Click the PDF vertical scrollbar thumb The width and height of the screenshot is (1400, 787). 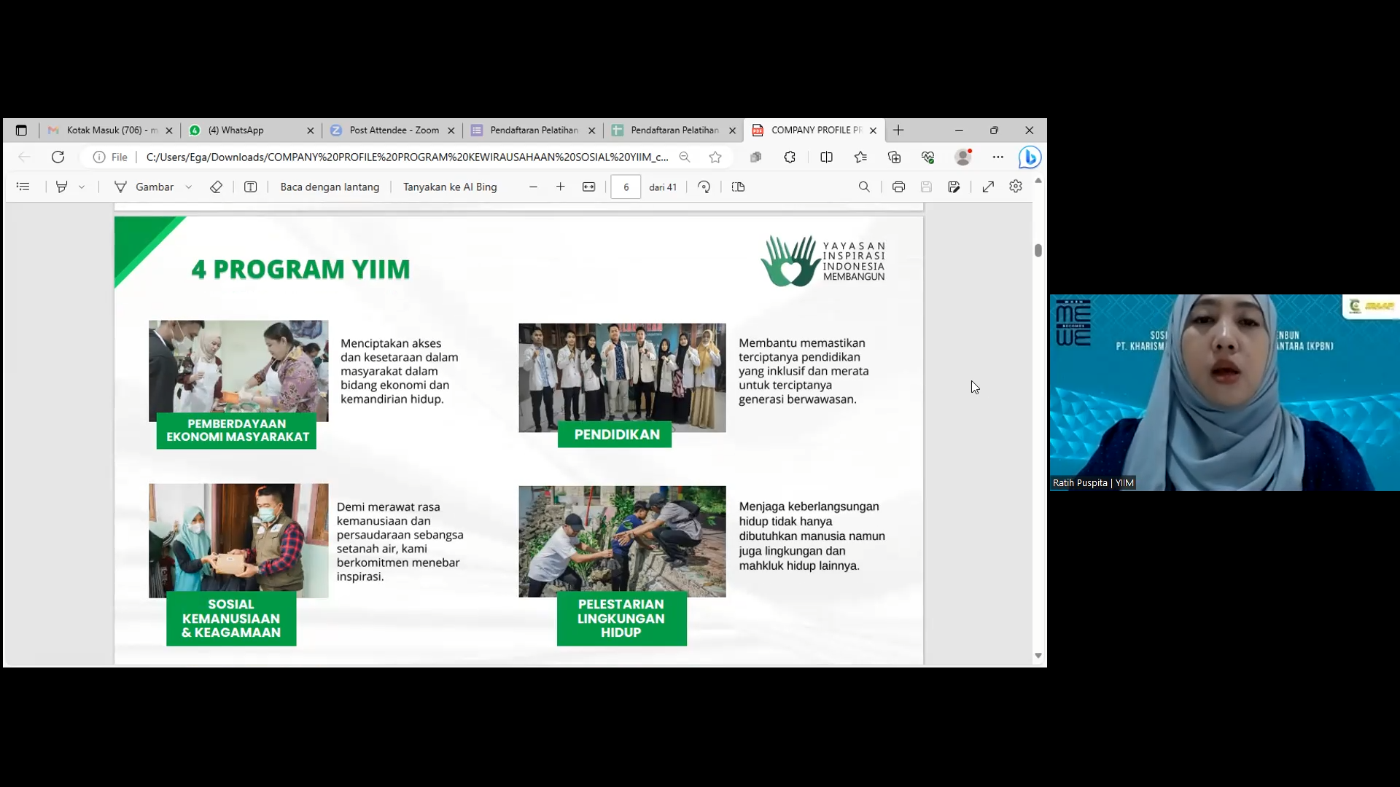tap(1038, 251)
